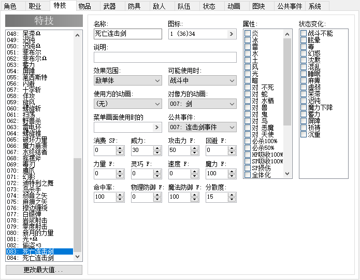This screenshot has height=280, width=360.
Task: Increase the 威力 value
Action: [x=157, y=148]
